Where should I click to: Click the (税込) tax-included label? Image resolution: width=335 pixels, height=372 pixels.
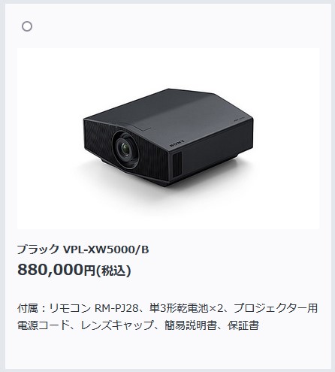click(x=114, y=271)
